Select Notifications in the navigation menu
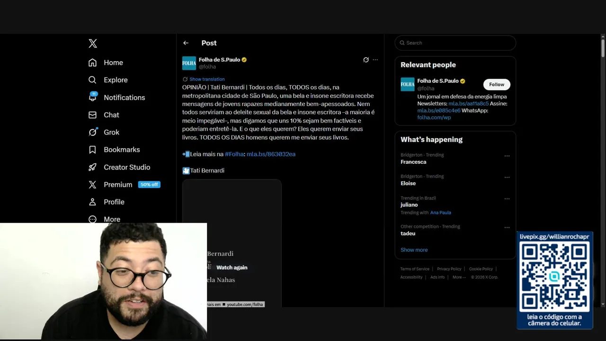606x341 pixels. [125, 98]
